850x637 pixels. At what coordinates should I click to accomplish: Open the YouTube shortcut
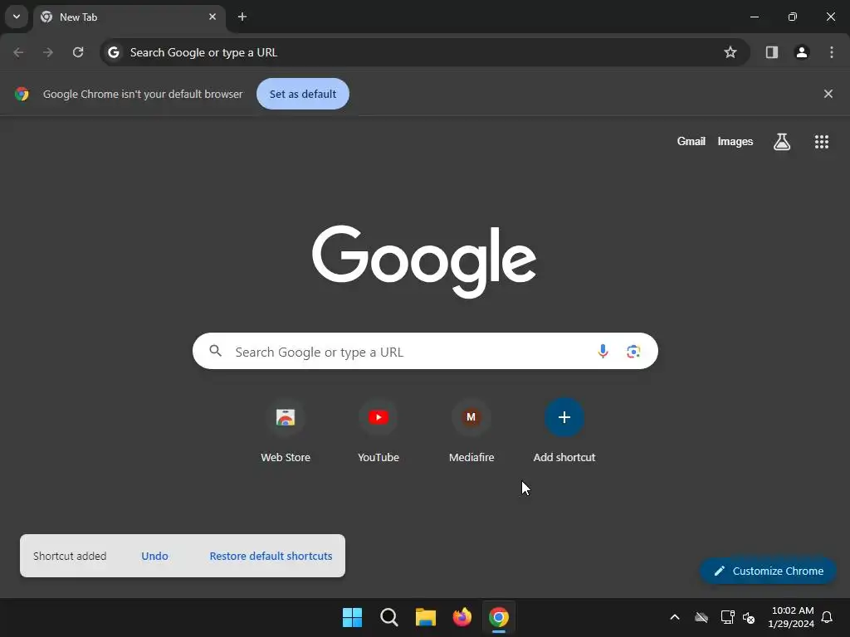379,431
